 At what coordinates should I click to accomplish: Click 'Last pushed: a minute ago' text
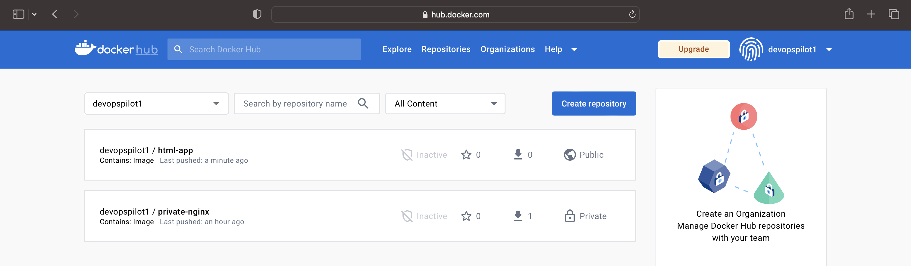coord(204,160)
